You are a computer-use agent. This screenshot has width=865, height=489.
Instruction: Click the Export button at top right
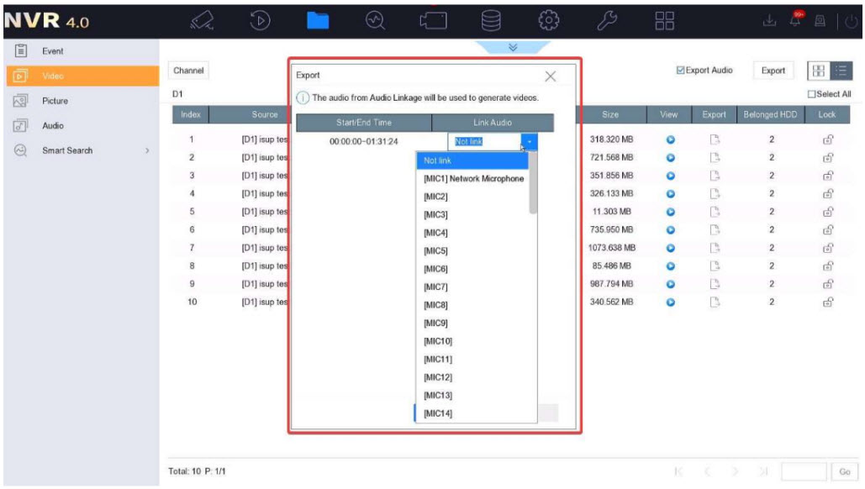773,71
